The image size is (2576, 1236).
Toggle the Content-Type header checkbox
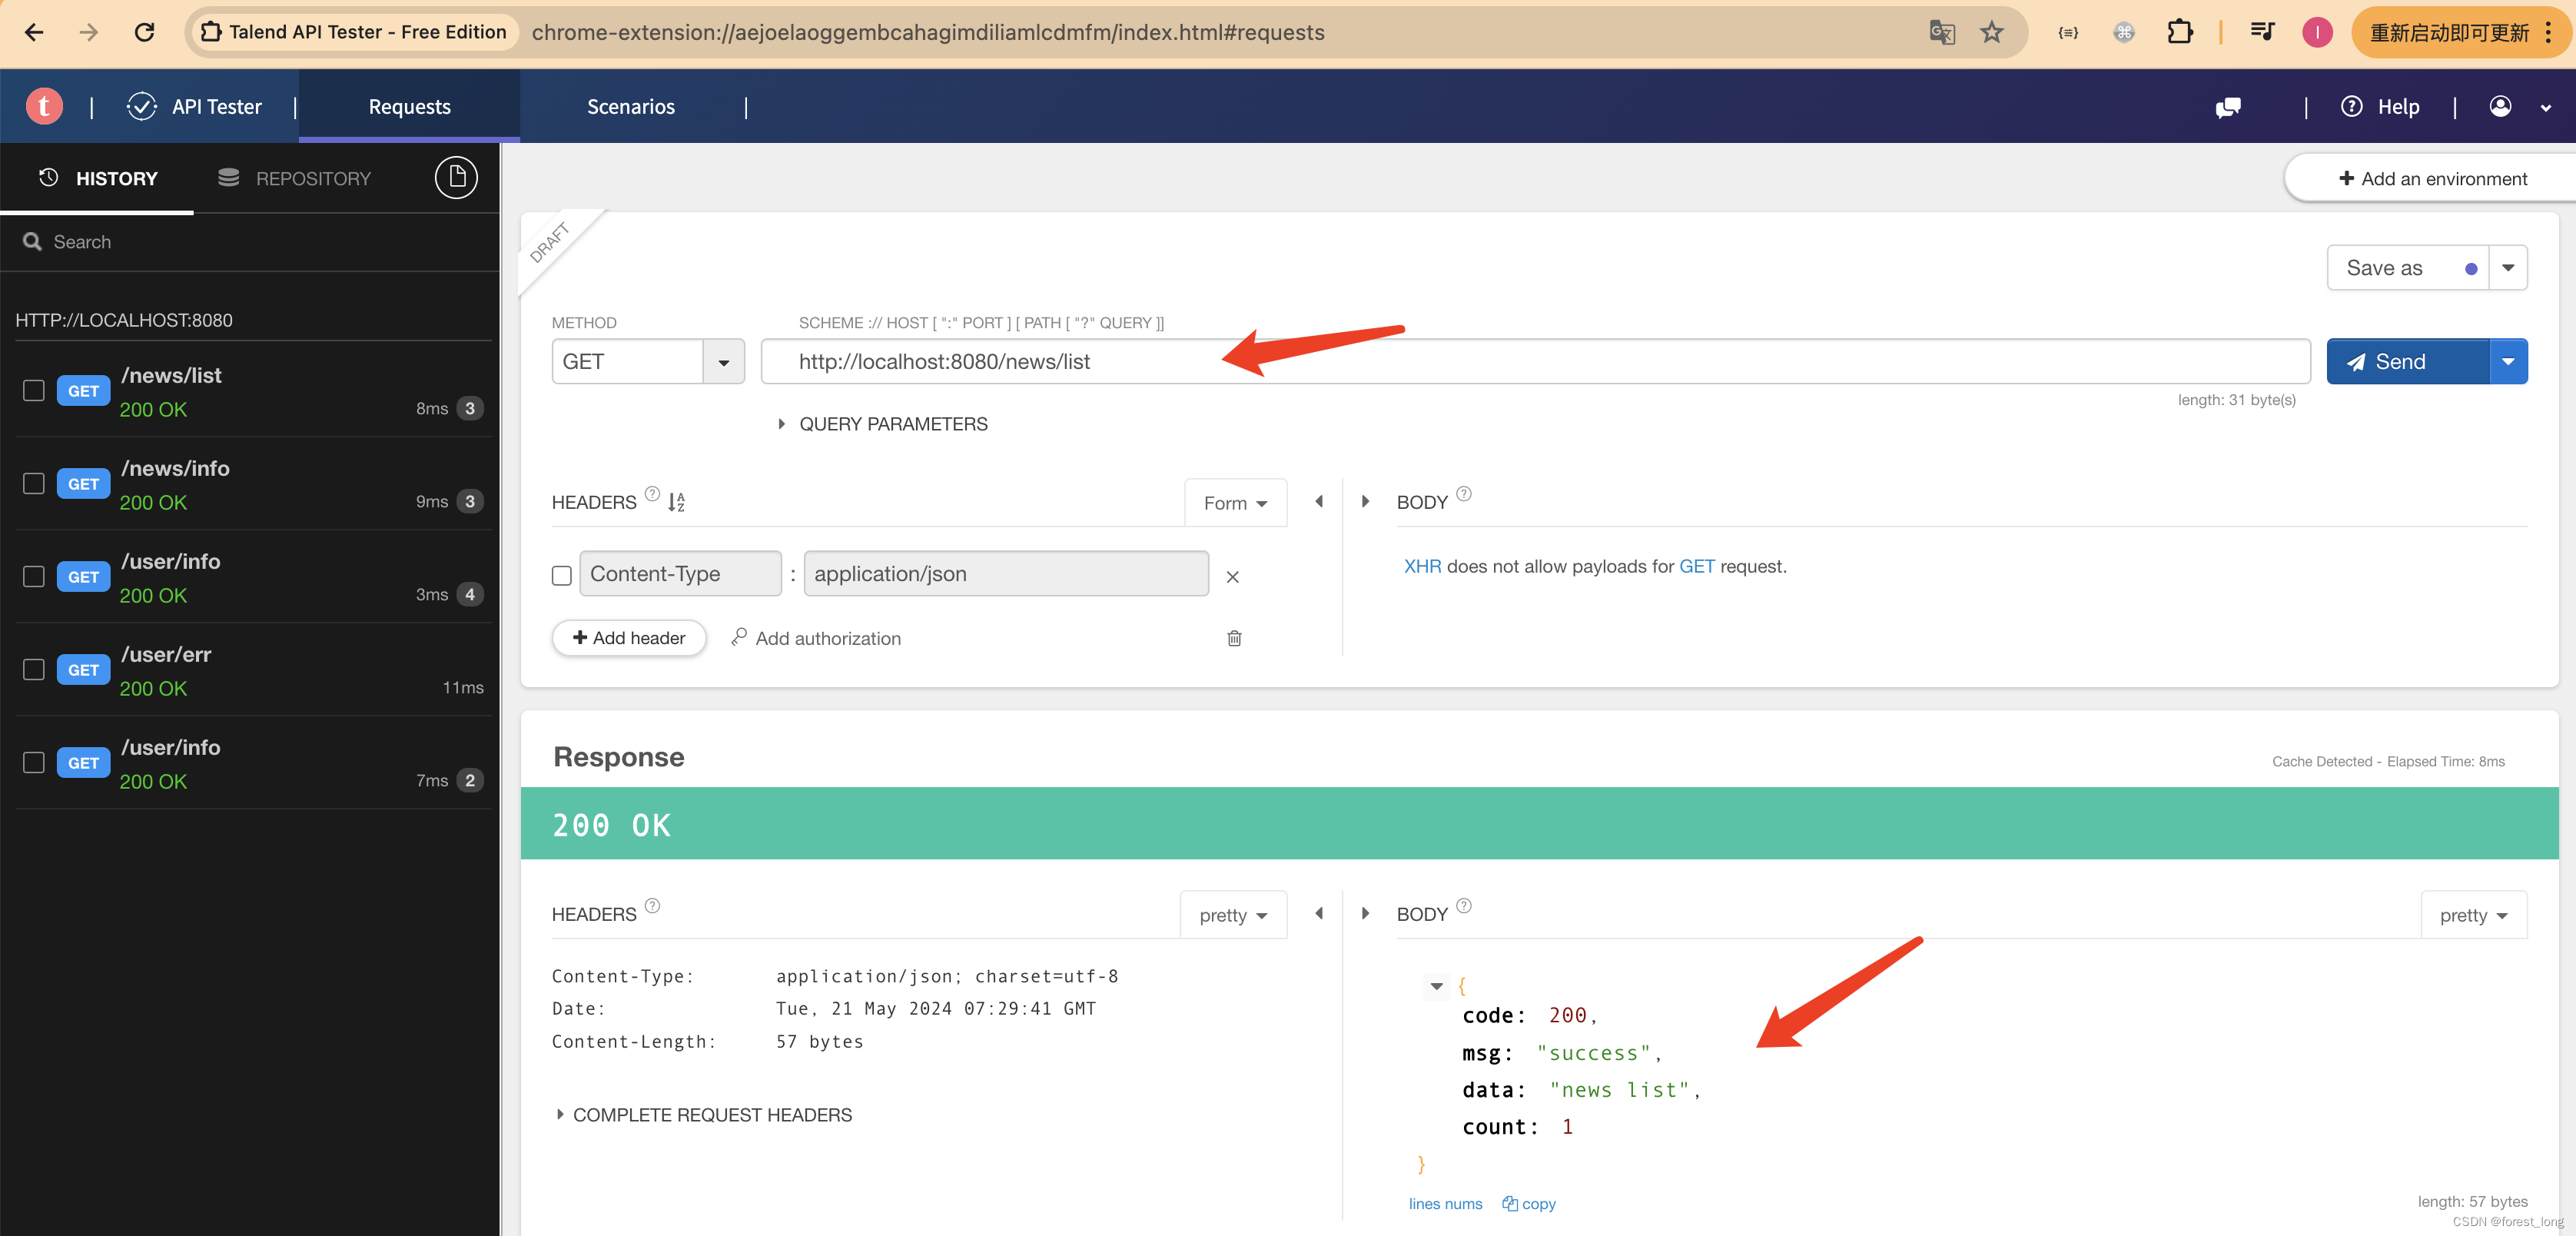(560, 573)
